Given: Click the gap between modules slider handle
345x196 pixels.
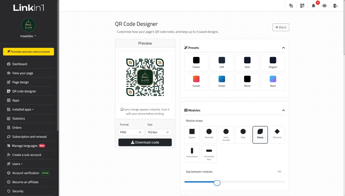Looking at the screenshot, I should [217, 183].
